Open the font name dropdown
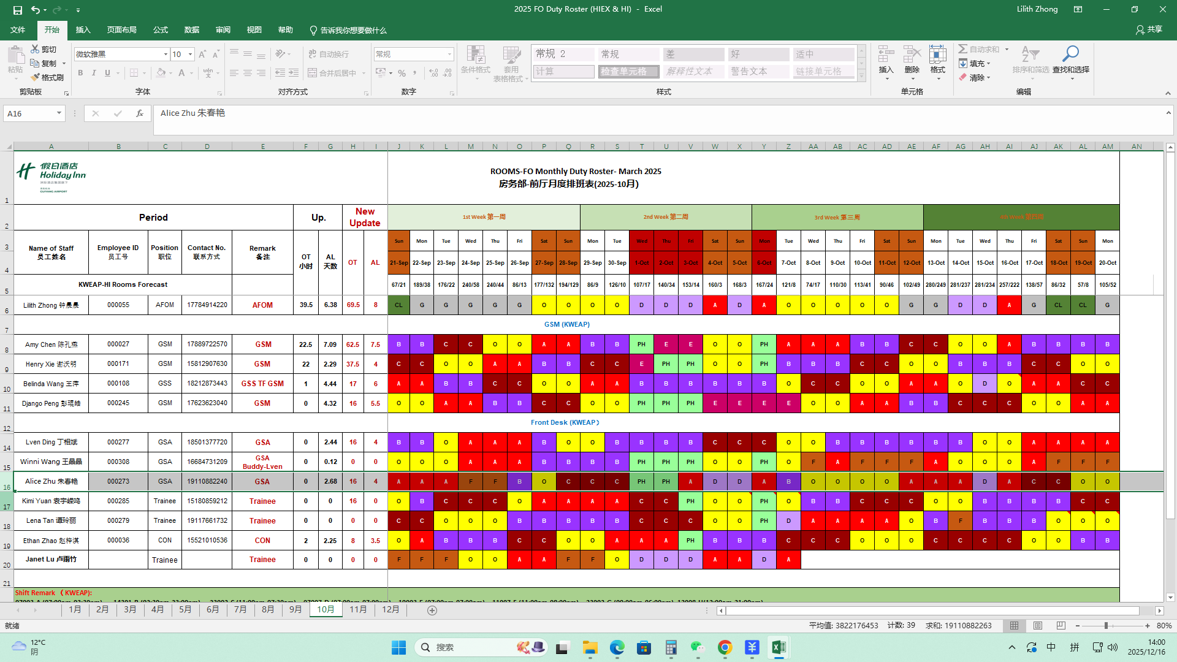Image resolution: width=1177 pixels, height=662 pixels. click(x=166, y=55)
